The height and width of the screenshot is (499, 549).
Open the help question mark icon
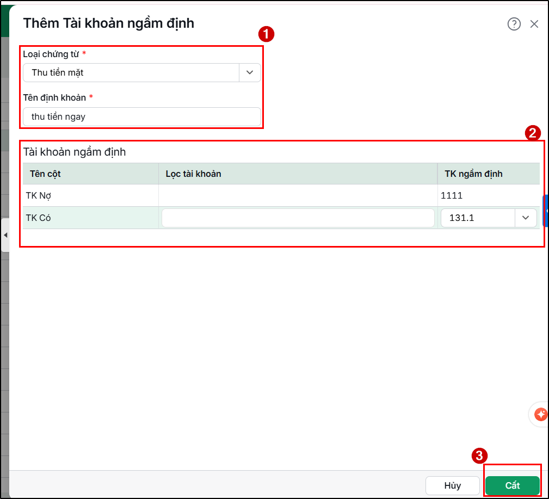click(x=514, y=24)
